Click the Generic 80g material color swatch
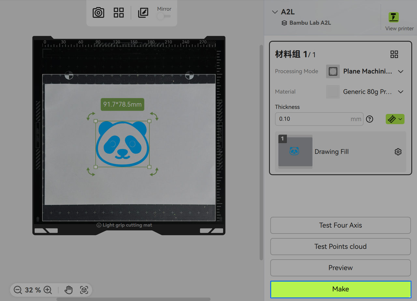The image size is (417, 301). pyautogui.click(x=333, y=92)
